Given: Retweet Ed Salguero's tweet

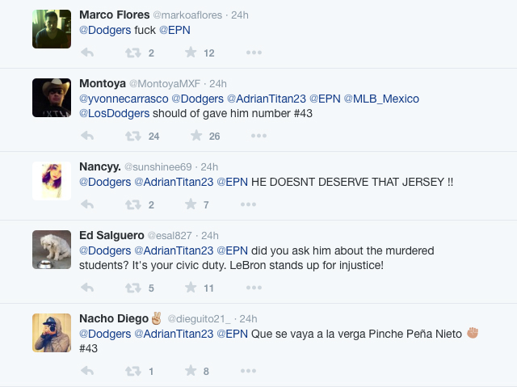Looking at the screenshot, I should pos(132,288).
